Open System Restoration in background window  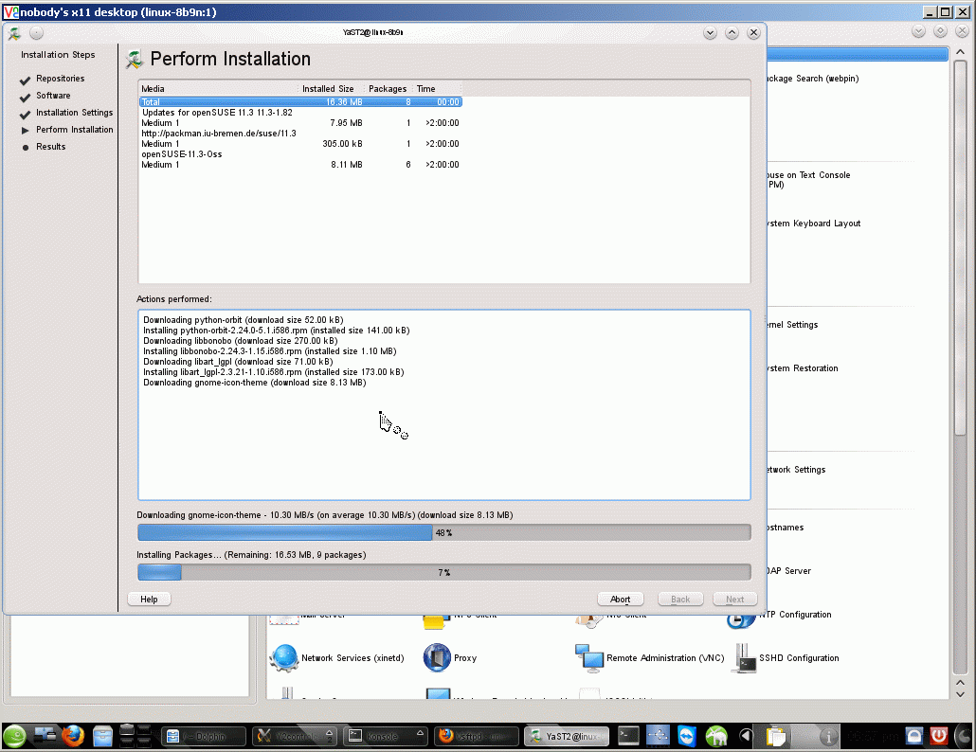coord(803,368)
